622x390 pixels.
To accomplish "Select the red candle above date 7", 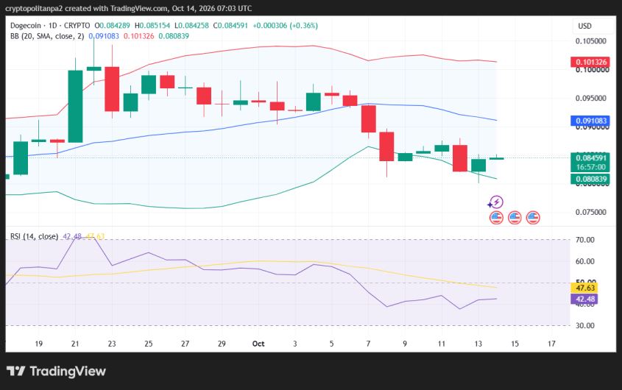I will pyautogui.click(x=369, y=119).
